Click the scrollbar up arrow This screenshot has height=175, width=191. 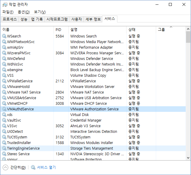tap(188, 29)
